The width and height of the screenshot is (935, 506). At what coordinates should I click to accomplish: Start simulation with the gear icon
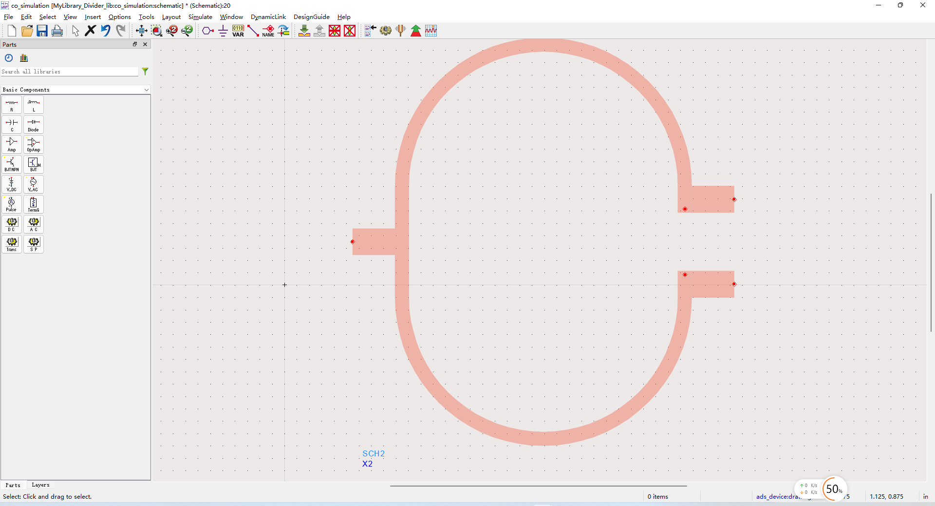click(x=386, y=31)
